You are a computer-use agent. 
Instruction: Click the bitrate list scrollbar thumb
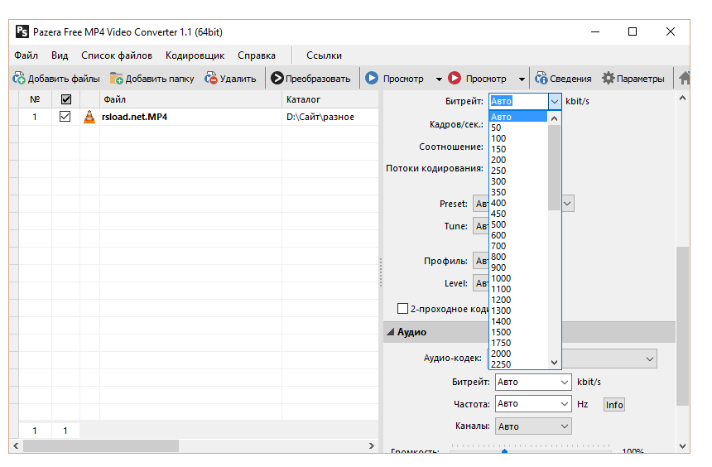(x=554, y=167)
